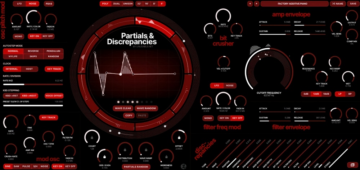
Task: Click the amp envelope Vel Sens knob
Action: [x=336, y=27]
